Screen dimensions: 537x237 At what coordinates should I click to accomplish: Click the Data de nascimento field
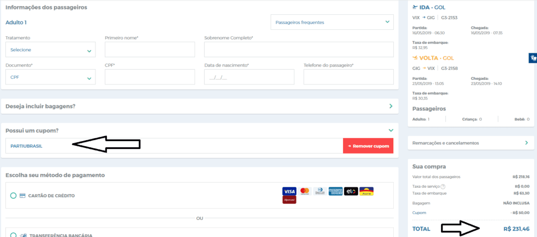pyautogui.click(x=249, y=77)
